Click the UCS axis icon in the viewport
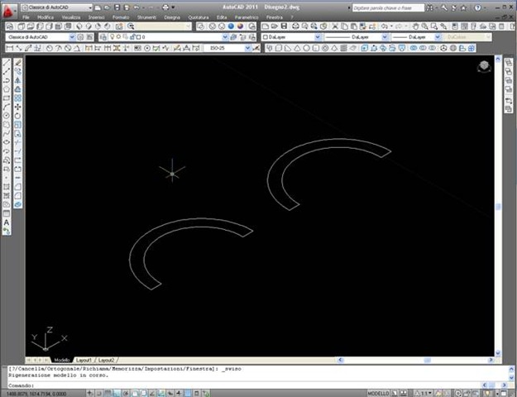This screenshot has height=397, width=517. click(47, 339)
